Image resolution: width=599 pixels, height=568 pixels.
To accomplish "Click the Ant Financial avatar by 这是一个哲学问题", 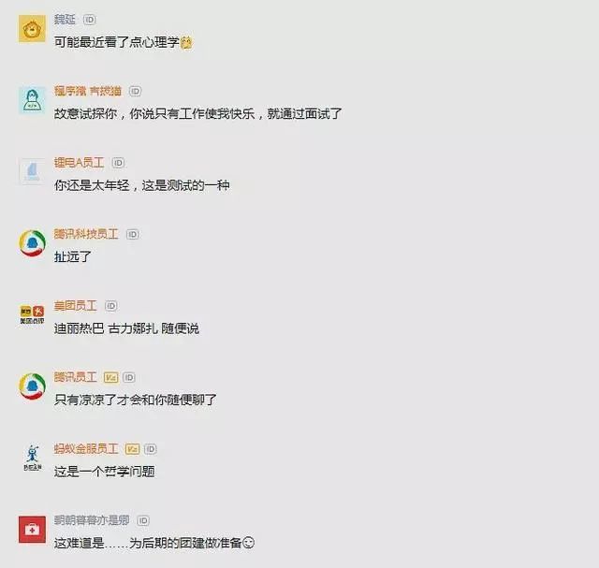I will tap(32, 458).
